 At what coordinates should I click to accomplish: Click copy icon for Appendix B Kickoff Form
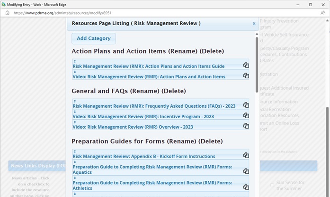pyautogui.click(x=246, y=155)
